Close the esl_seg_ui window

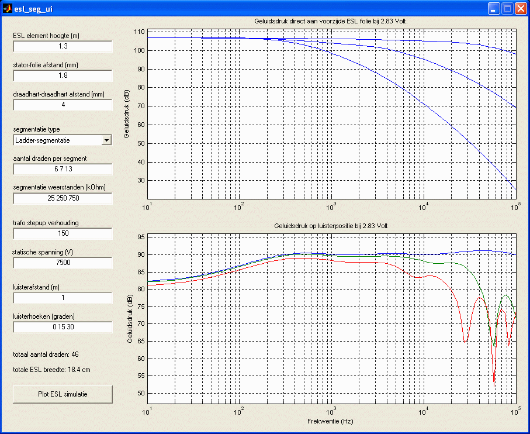tap(520, 8)
